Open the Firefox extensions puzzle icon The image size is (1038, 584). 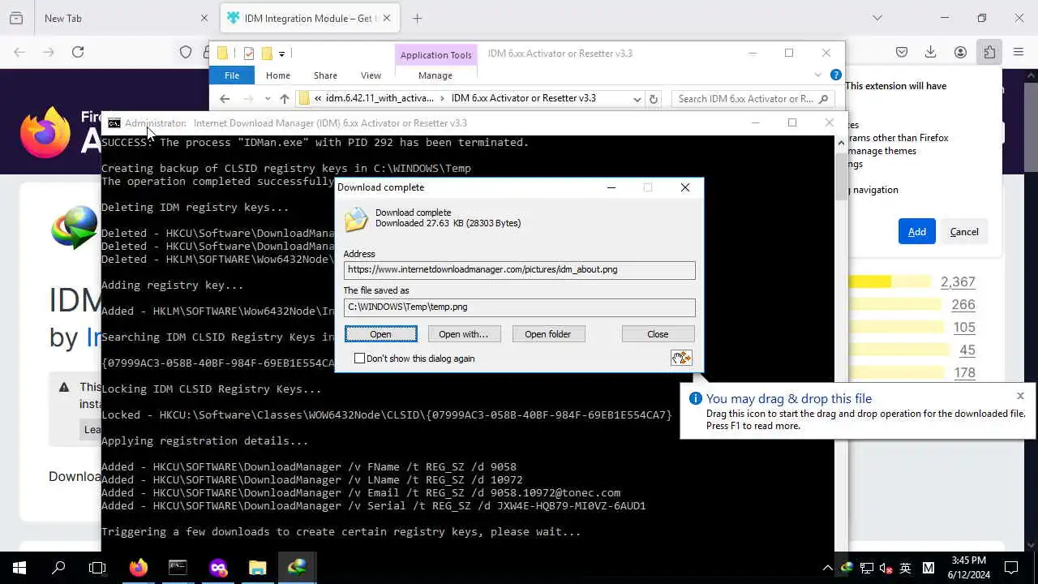989,52
